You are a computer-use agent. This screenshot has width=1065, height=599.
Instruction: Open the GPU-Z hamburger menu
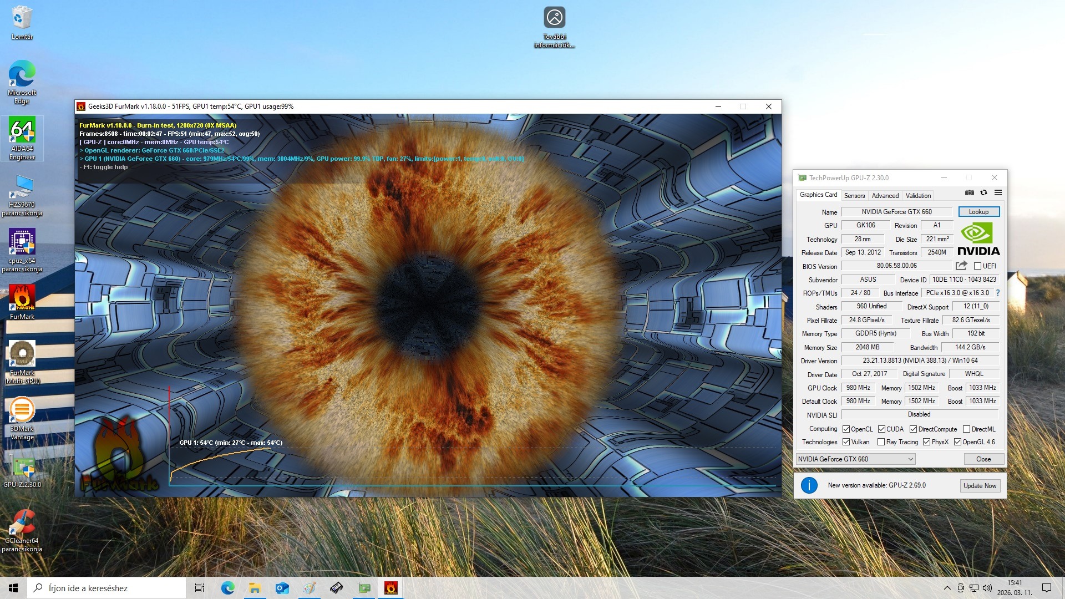[998, 192]
